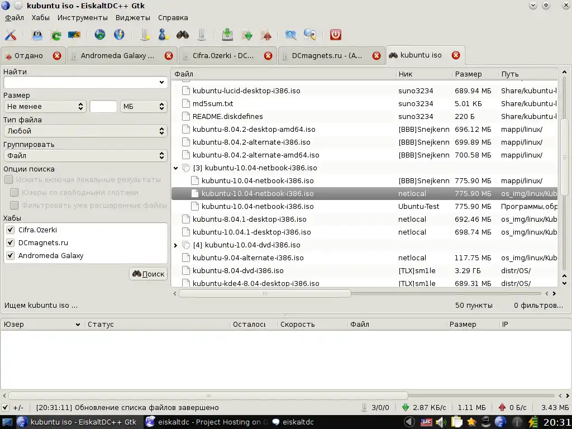This screenshot has height=429, width=572.
Task: Click the green download speed arrow in status bar
Action: 406,407
